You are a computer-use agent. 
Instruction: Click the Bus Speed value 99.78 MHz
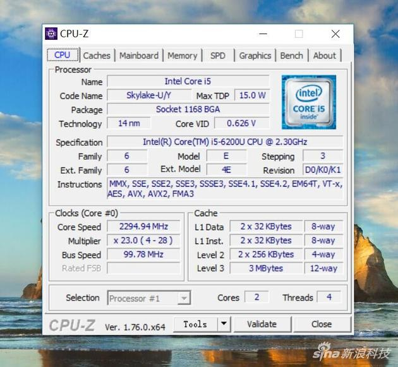(143, 255)
